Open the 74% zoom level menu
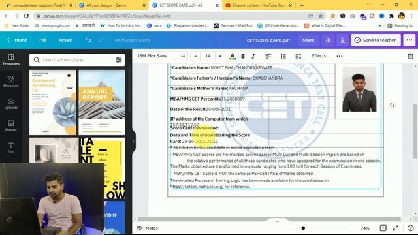Viewport: 418px width, 235px height. click(365, 228)
